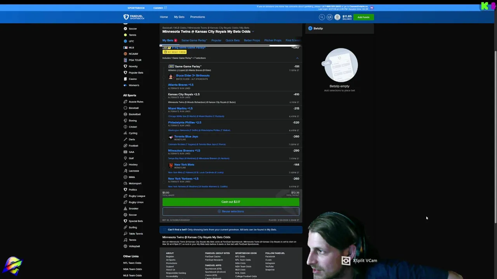This screenshot has width=497, height=279.
Task: Select the PGA TOUR sidebar icon
Action: point(125,60)
